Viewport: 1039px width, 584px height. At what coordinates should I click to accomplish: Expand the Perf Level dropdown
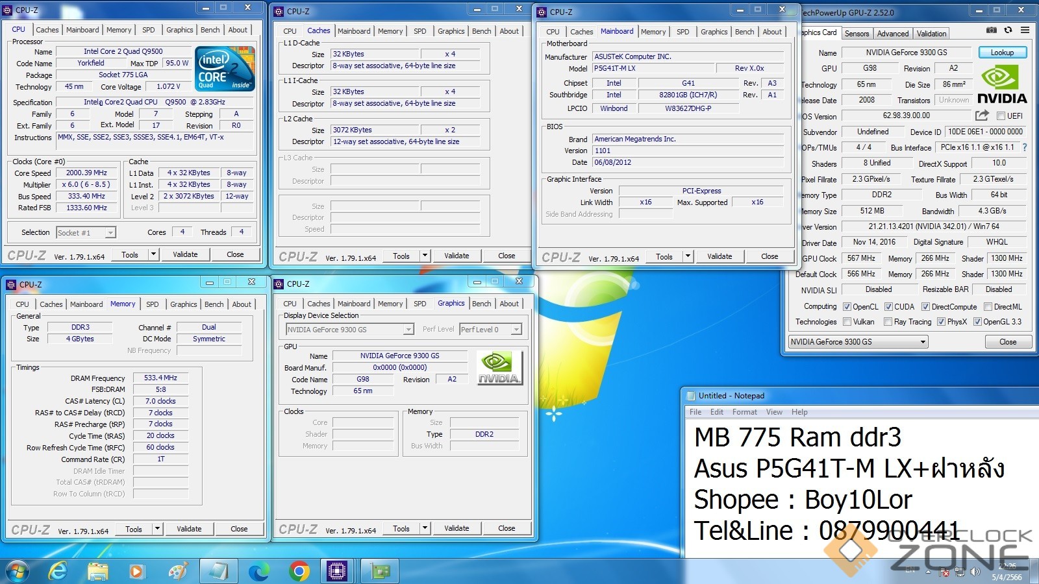coord(516,330)
